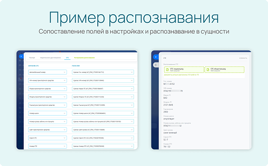Expand the Автомобильный номер dropdown
Image resolution: width=268 pixels, height=166 pixels.
click(x=47, y=72)
